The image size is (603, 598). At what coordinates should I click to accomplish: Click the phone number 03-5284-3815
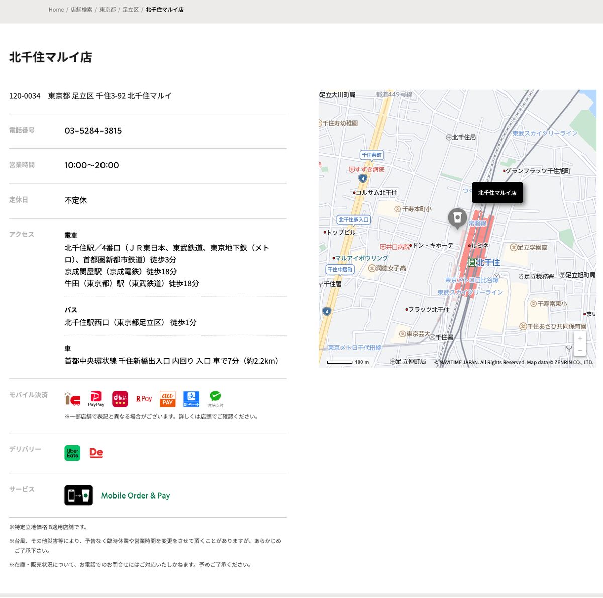[x=93, y=131]
